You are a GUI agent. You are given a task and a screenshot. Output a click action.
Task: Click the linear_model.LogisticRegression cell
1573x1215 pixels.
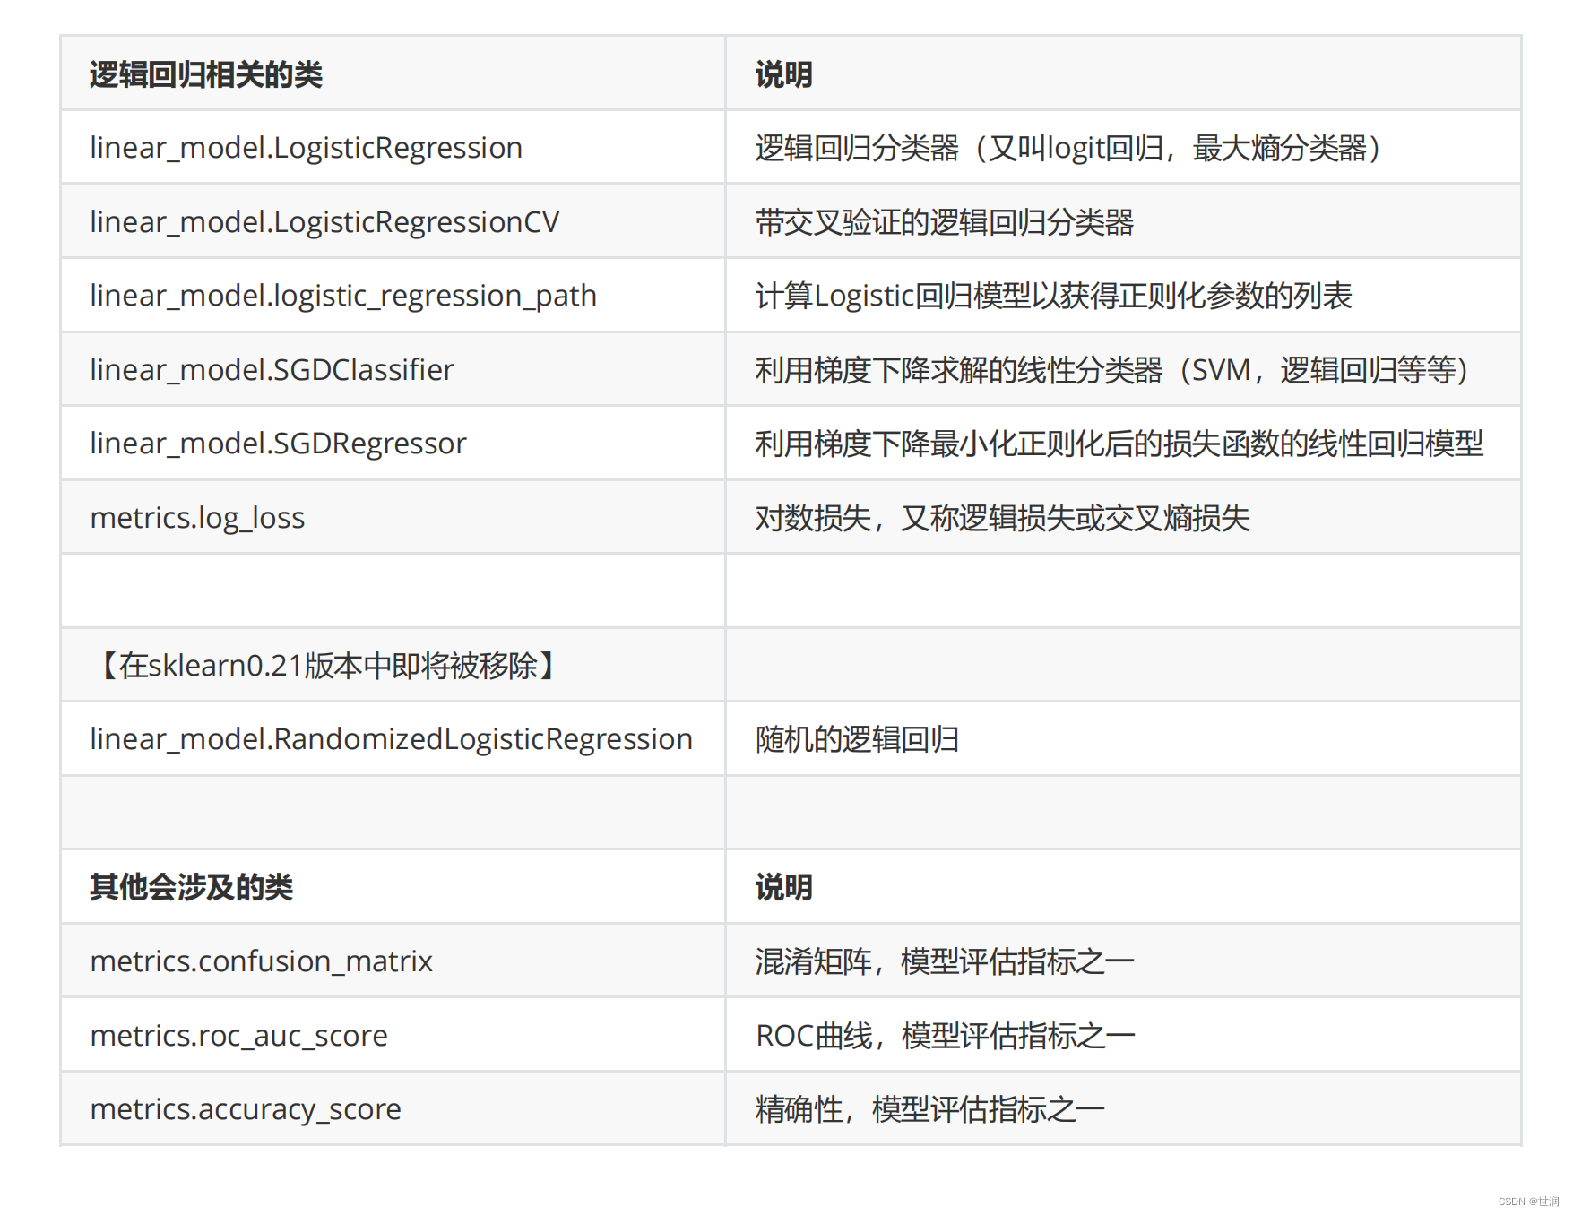click(x=393, y=147)
